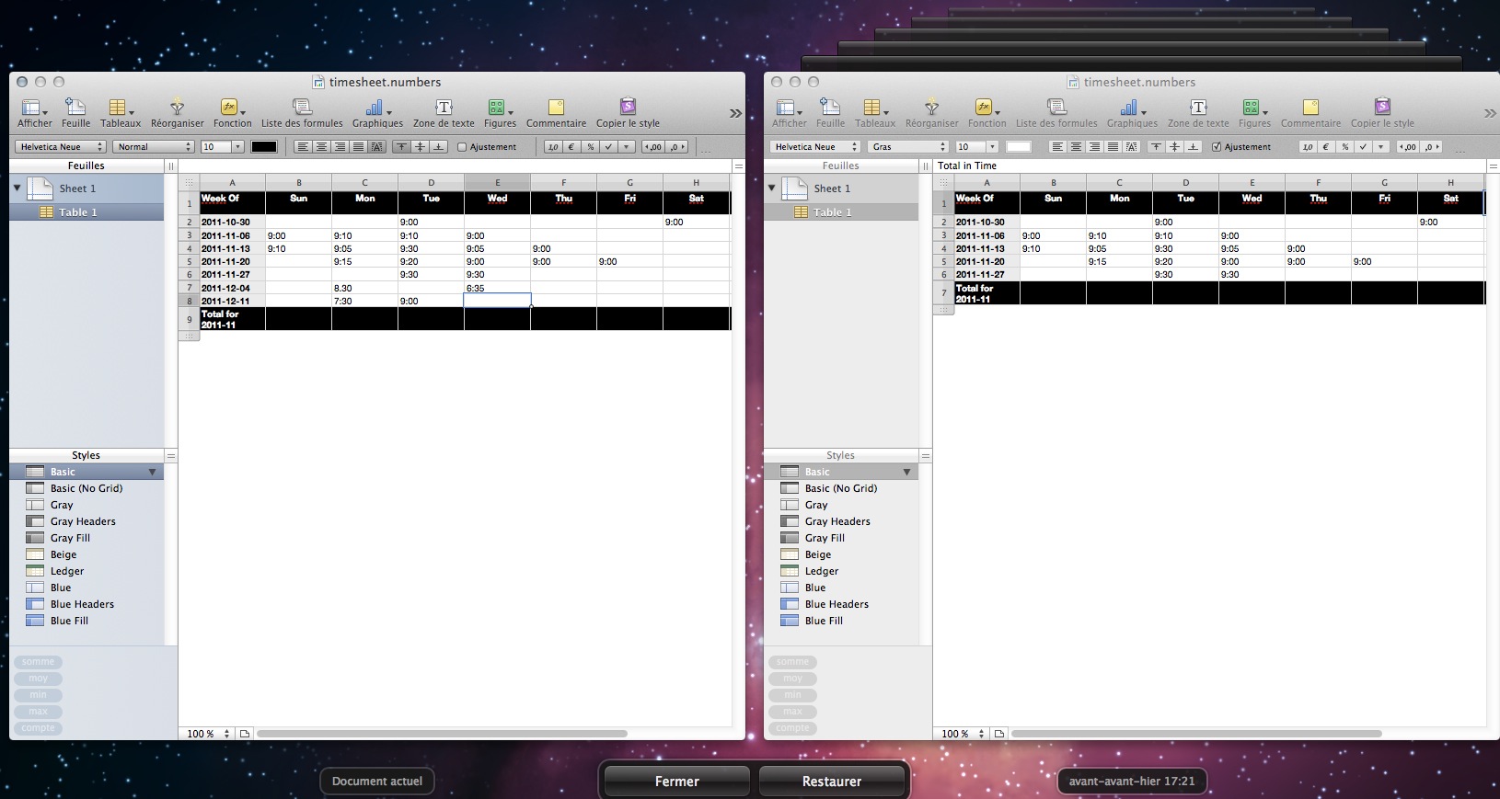Click Graphiques icon in right window
Viewport: 1500px width, 799px height.
1131,108
